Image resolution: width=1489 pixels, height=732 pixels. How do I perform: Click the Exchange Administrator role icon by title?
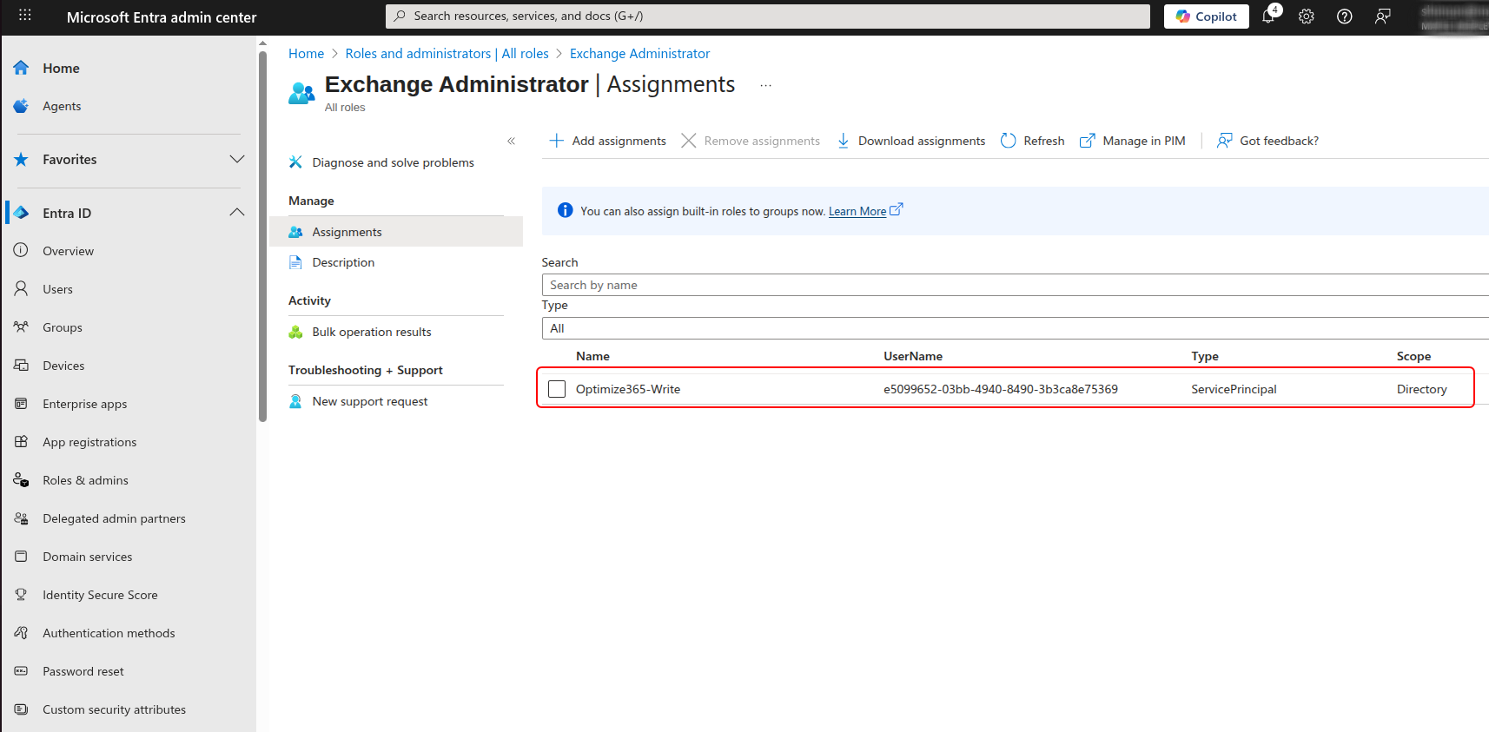point(301,93)
